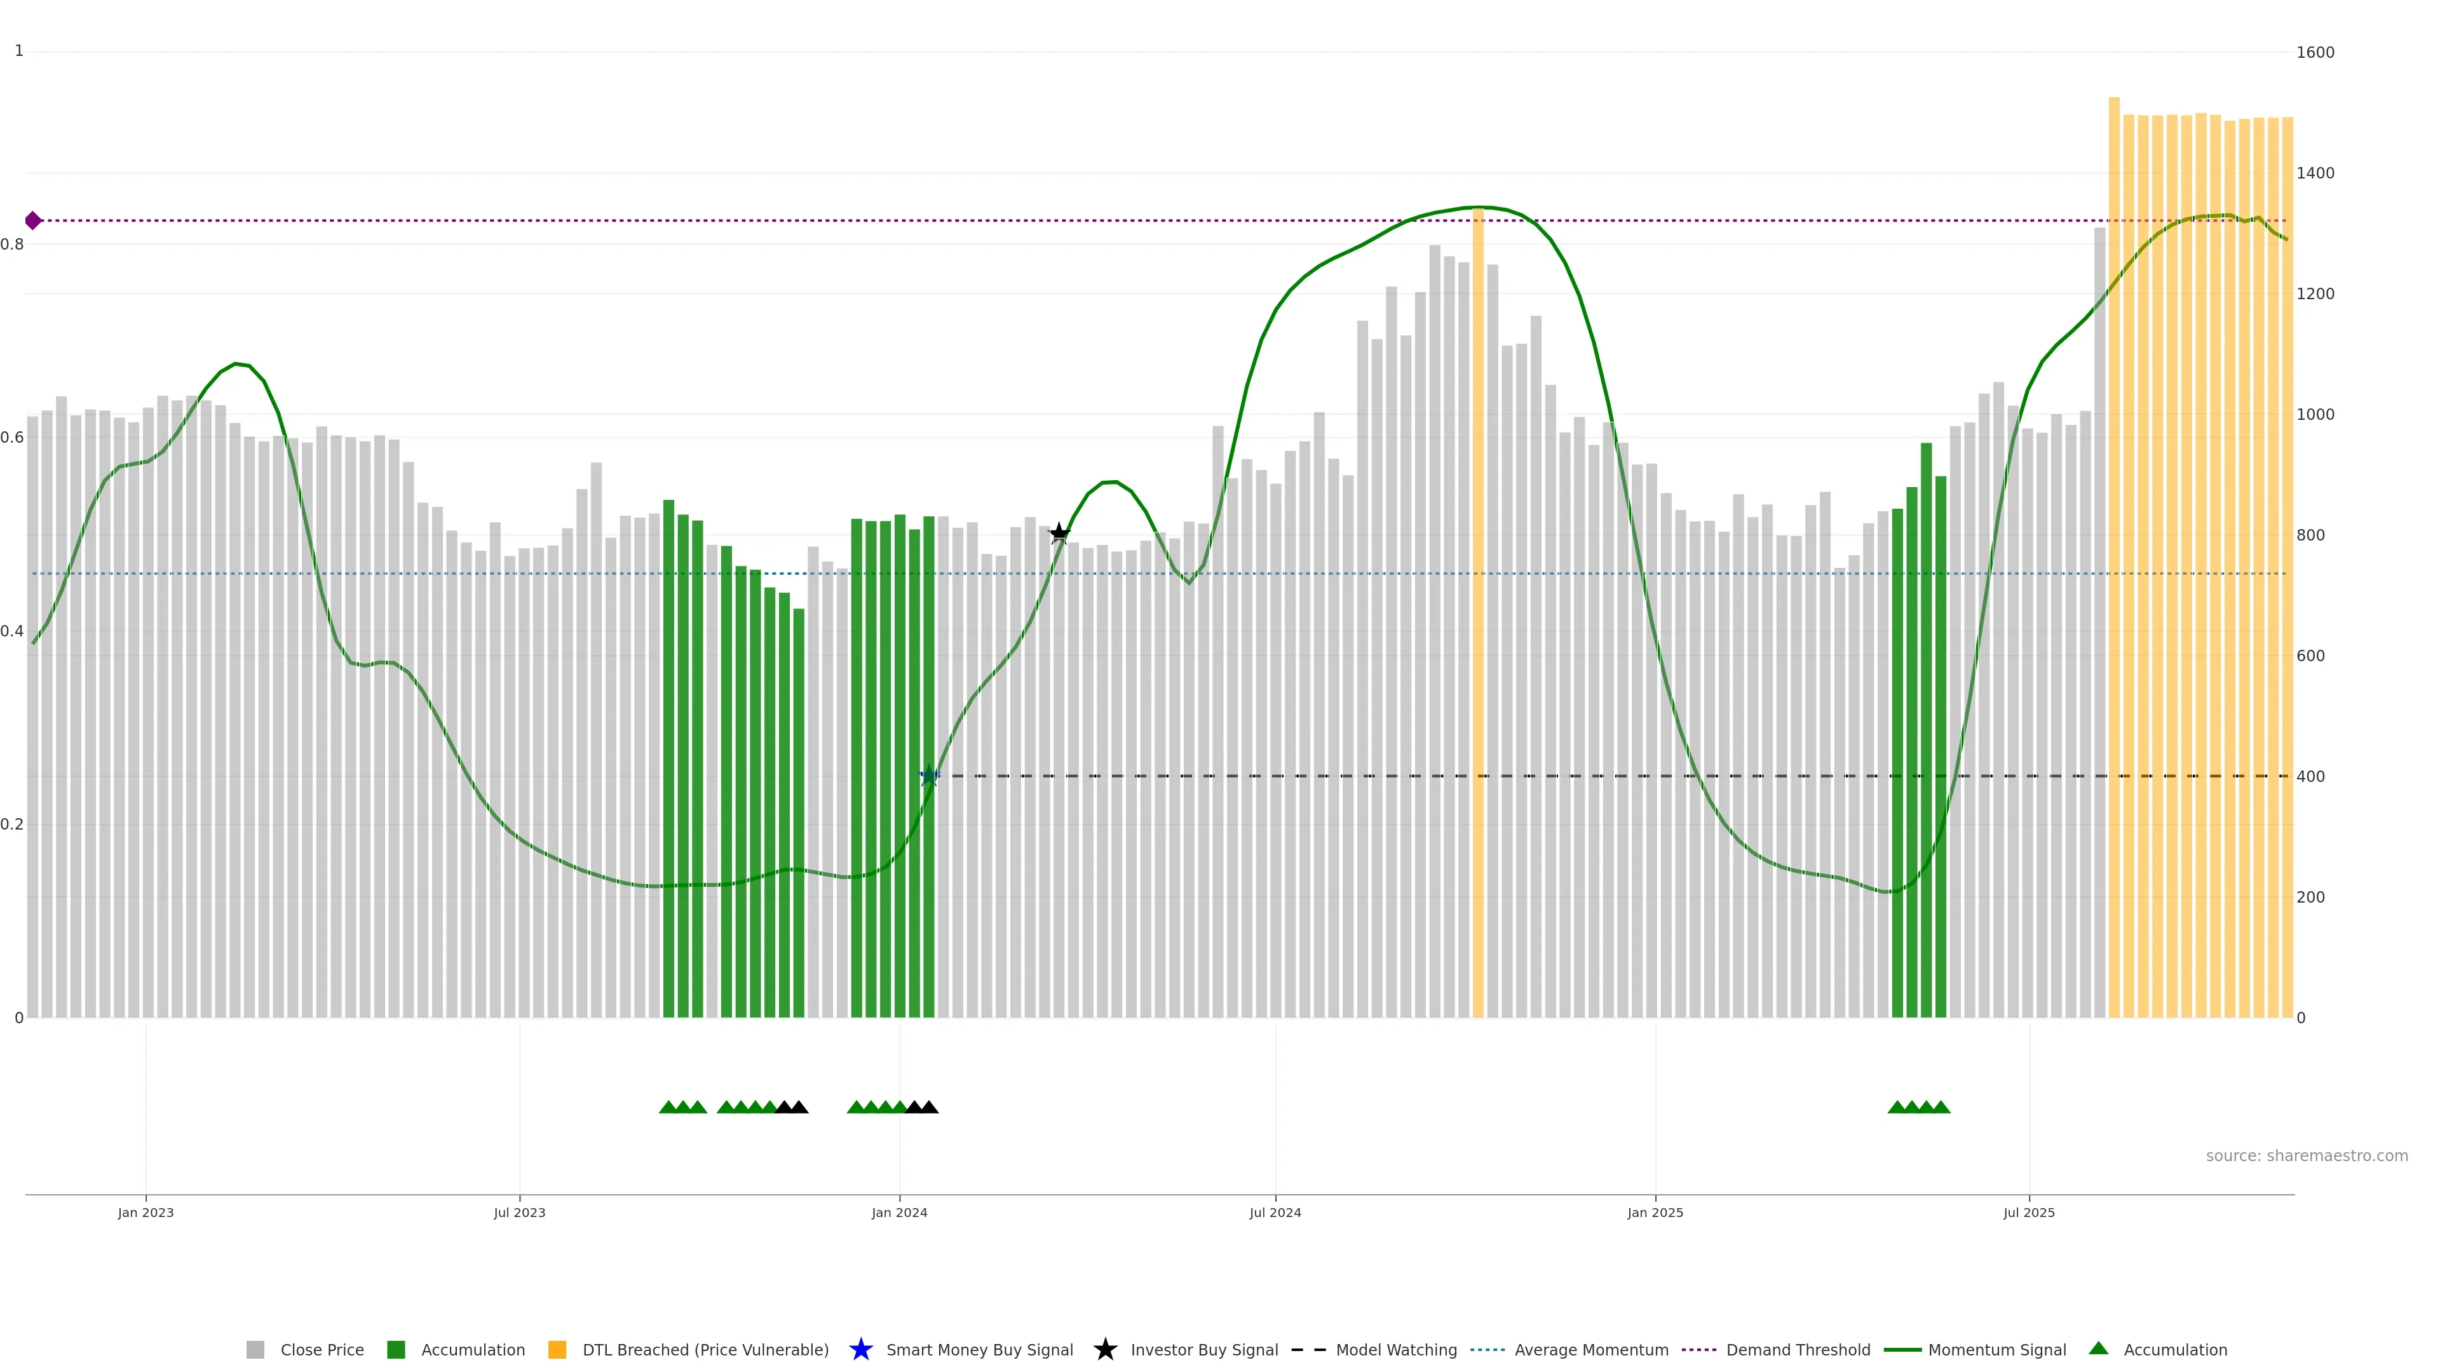Click the purple Demand Threshold diamond marker
Screen dimensions: 2440x1372
pyautogui.click(x=33, y=220)
